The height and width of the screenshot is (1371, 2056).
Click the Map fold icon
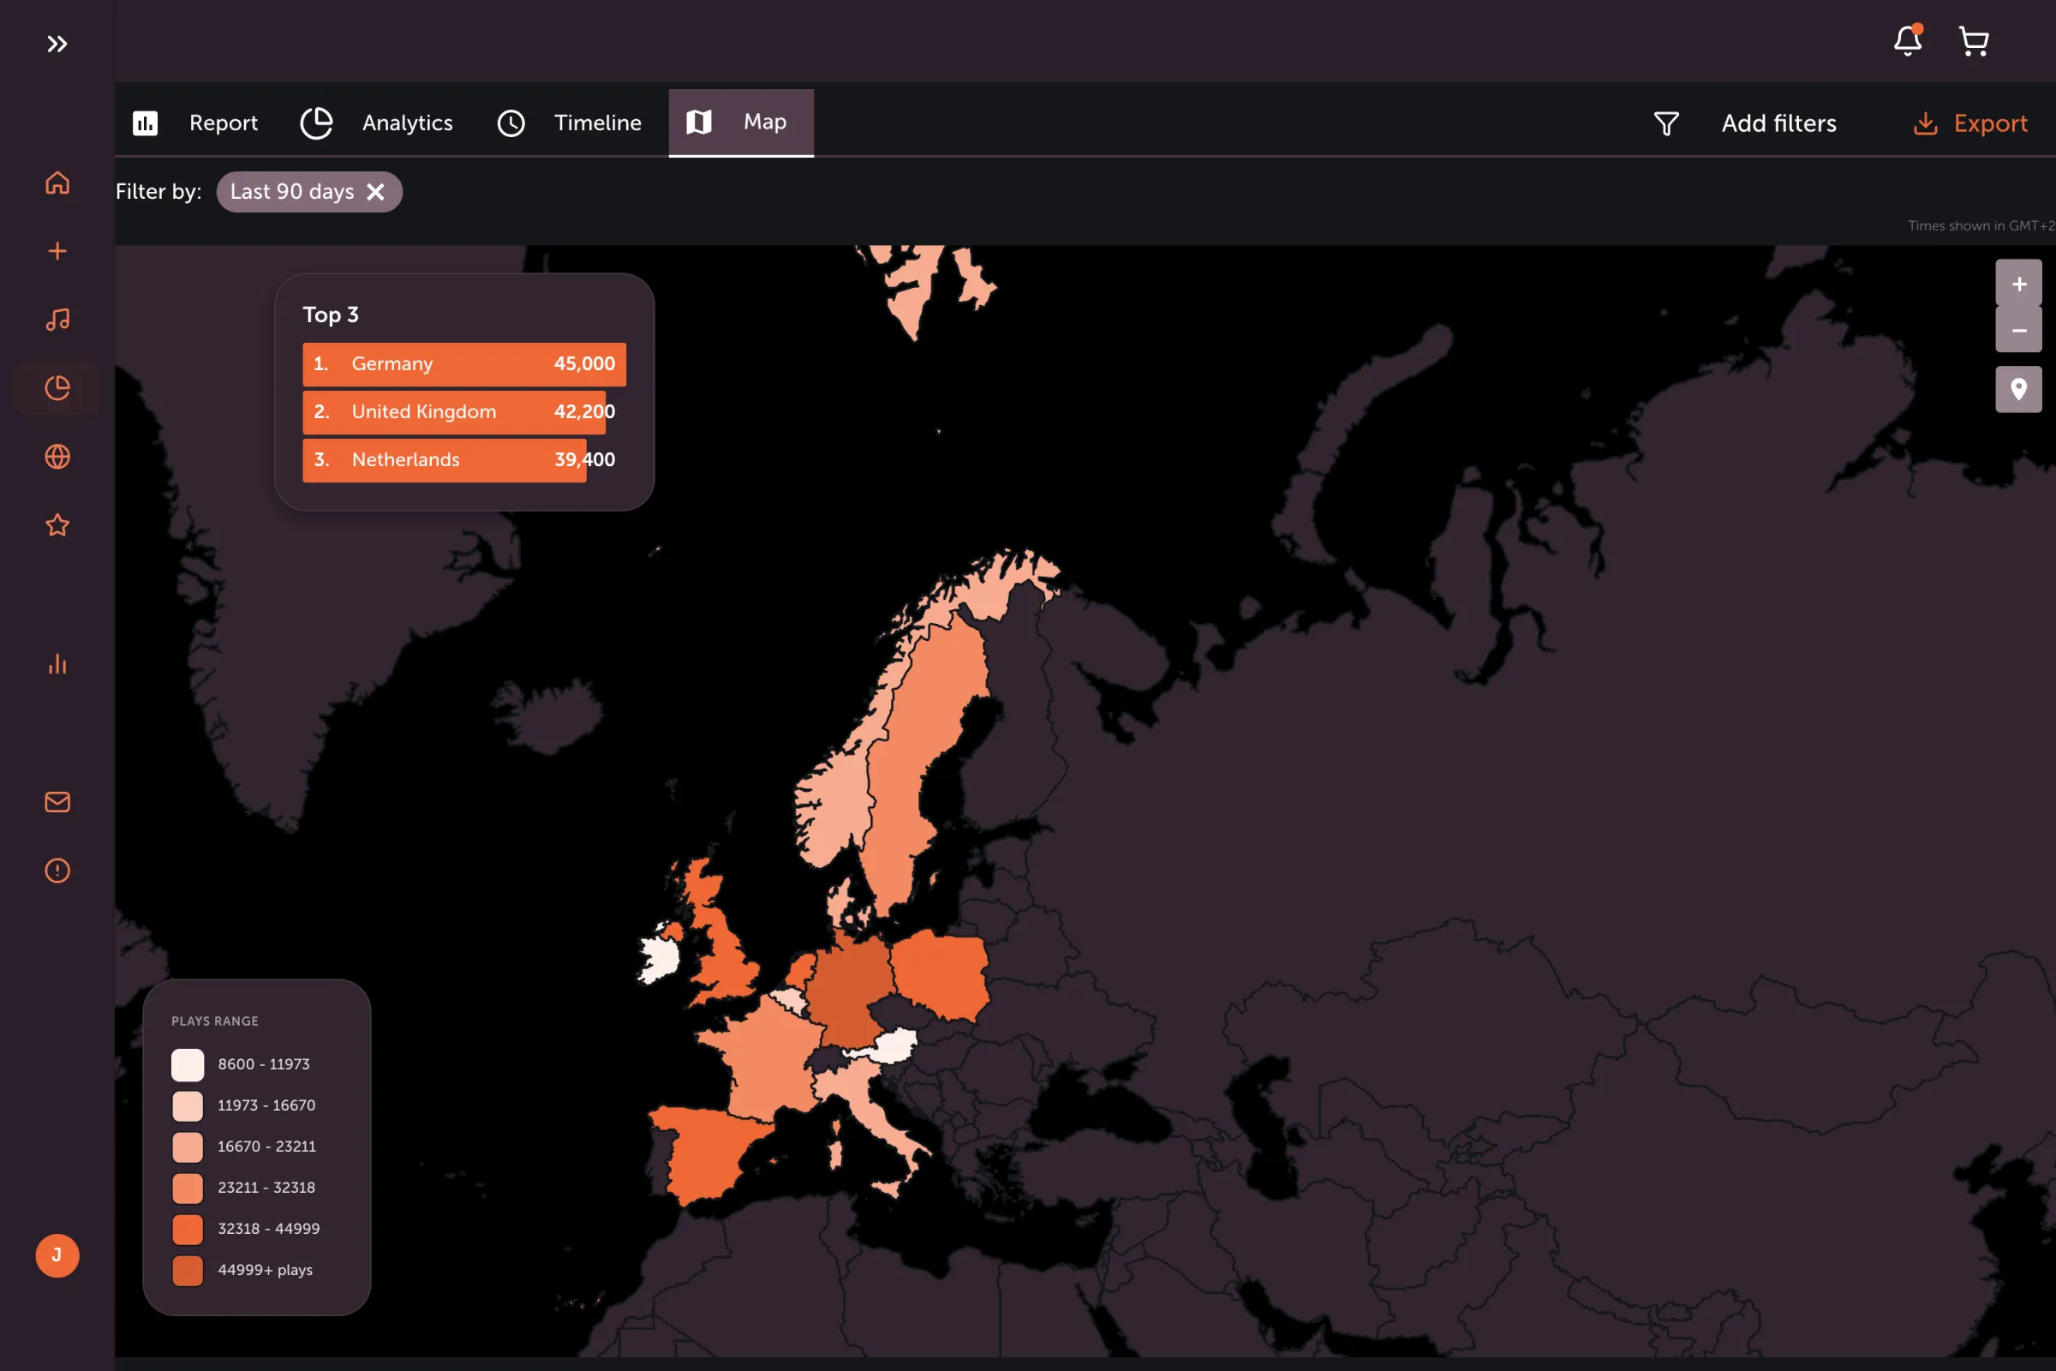tap(698, 122)
